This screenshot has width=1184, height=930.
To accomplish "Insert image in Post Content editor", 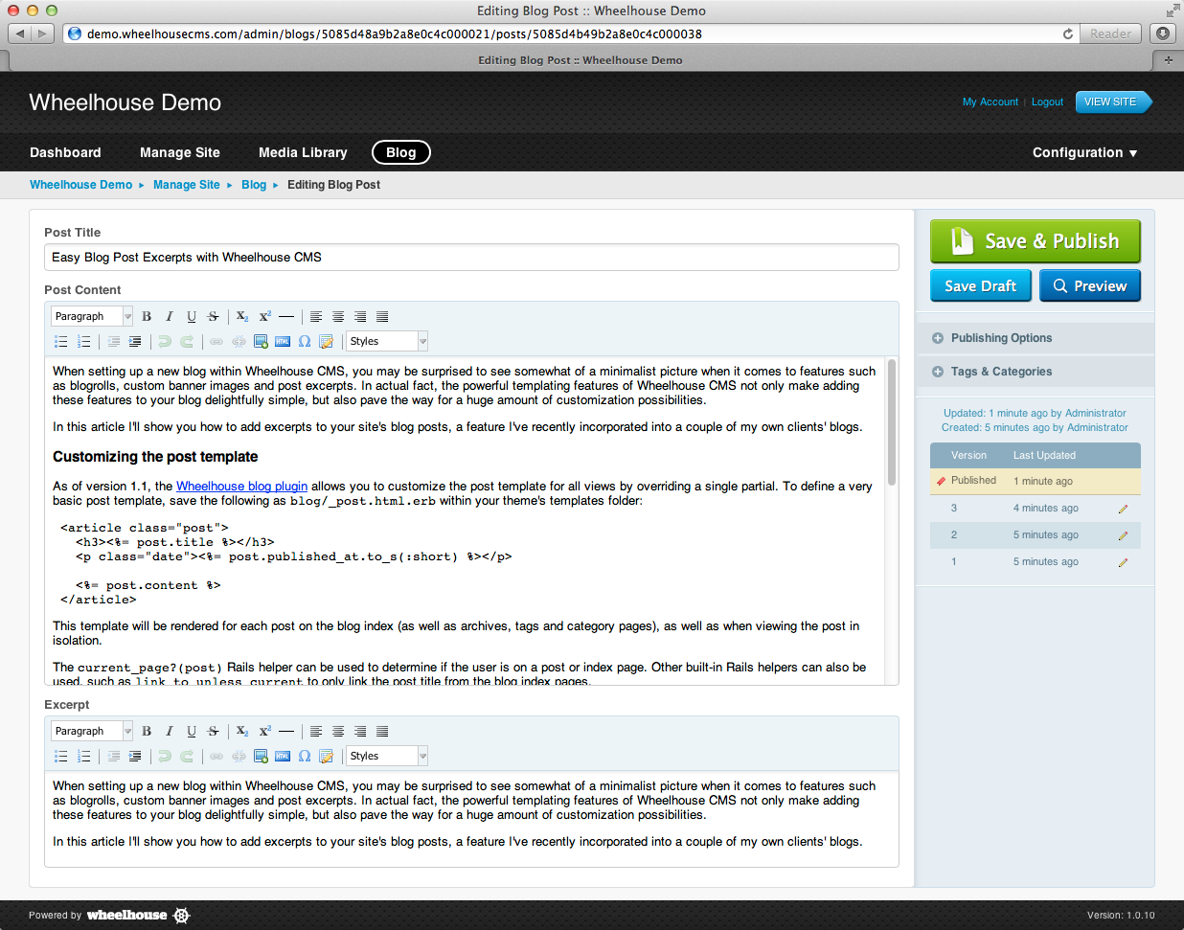I will coord(261,341).
